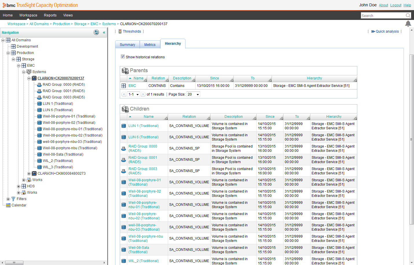
Task: Expand the HDS tree node
Action: [x=19, y=186]
